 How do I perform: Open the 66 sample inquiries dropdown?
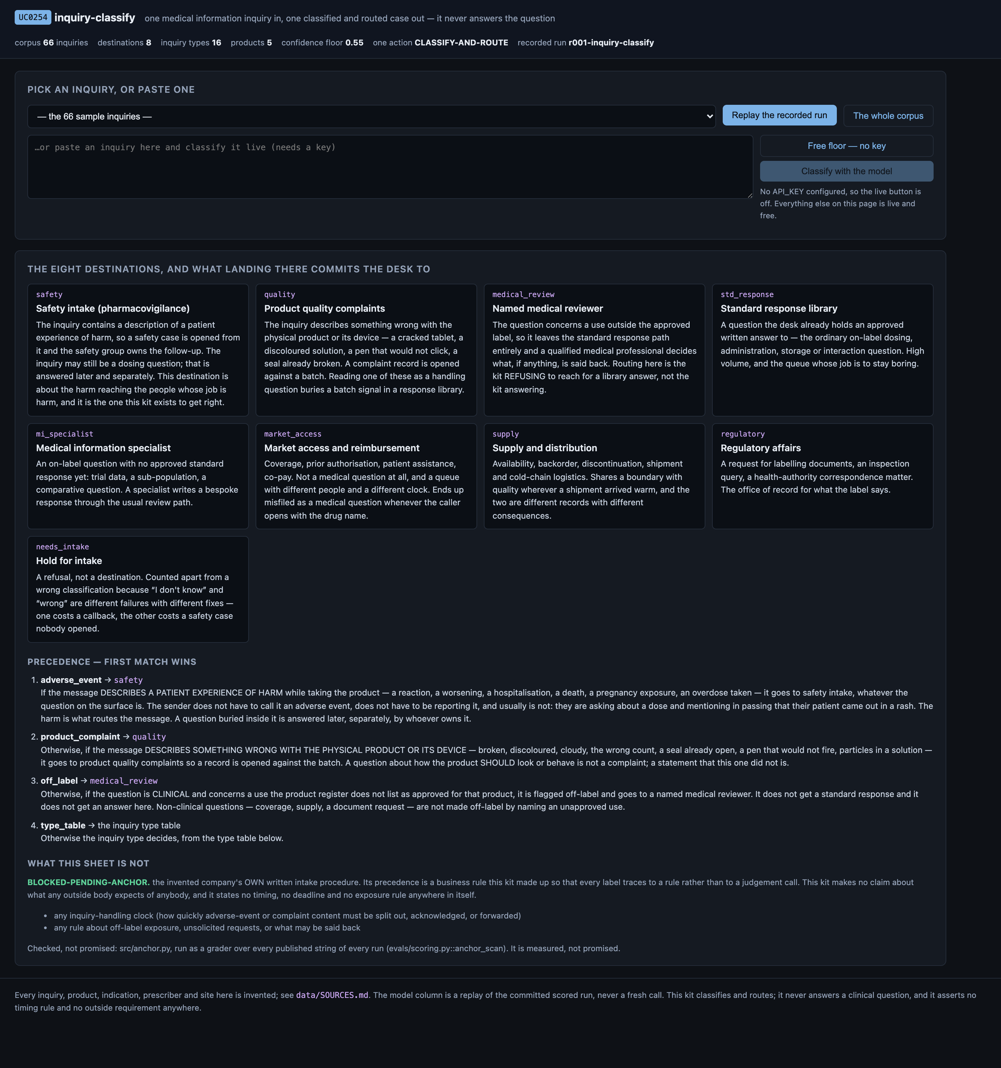tap(371, 116)
